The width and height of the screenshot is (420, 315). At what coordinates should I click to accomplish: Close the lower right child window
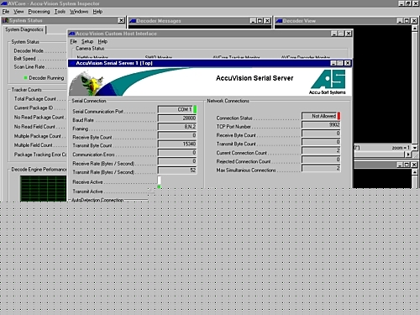[x=414, y=165]
